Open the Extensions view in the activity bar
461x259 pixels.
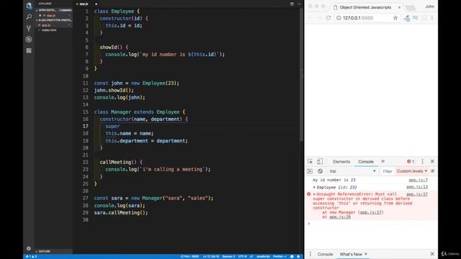click(29, 50)
